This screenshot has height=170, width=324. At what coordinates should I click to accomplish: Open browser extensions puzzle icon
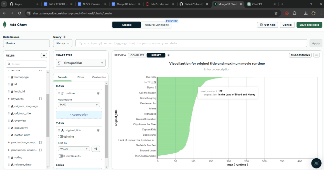coord(294,13)
